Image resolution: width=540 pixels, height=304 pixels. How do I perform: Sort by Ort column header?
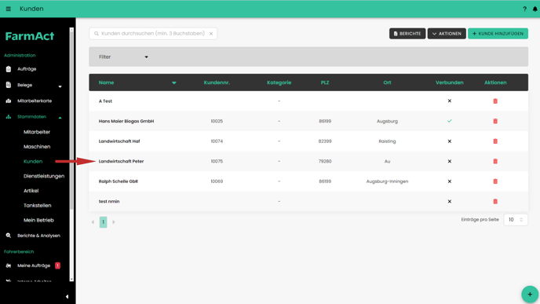[x=387, y=82]
